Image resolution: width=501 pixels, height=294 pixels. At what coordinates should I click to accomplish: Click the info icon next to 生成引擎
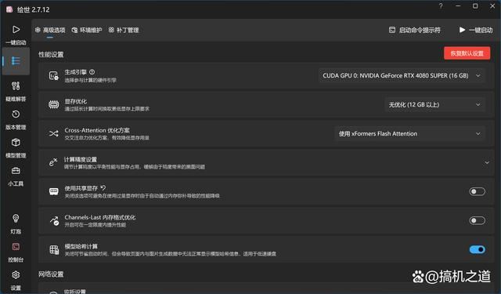(92, 72)
